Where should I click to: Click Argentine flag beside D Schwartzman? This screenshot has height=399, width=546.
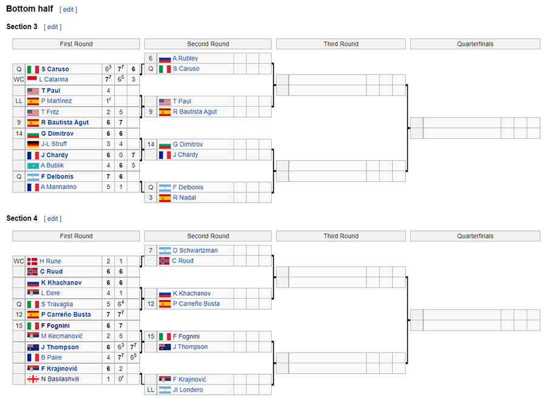click(x=164, y=250)
